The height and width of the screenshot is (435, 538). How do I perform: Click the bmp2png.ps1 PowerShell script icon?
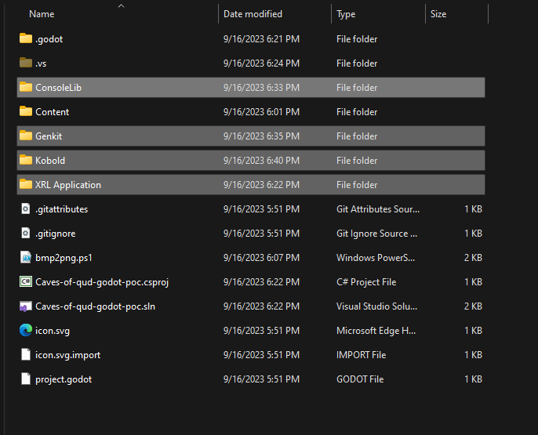pyautogui.click(x=26, y=257)
